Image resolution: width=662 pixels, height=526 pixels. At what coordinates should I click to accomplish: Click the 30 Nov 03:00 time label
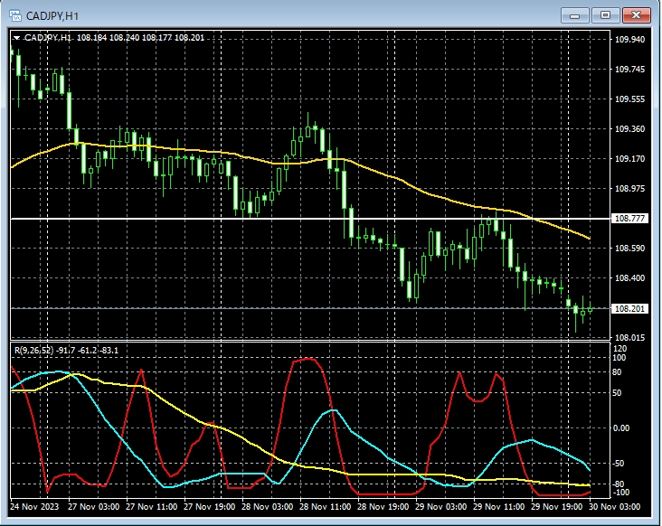[x=615, y=507]
